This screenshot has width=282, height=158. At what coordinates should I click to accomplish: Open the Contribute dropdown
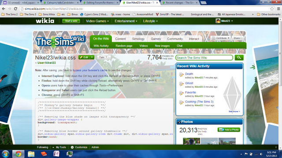point(221,38)
